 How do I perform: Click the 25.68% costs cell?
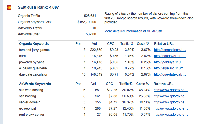click(x=145, y=96)
